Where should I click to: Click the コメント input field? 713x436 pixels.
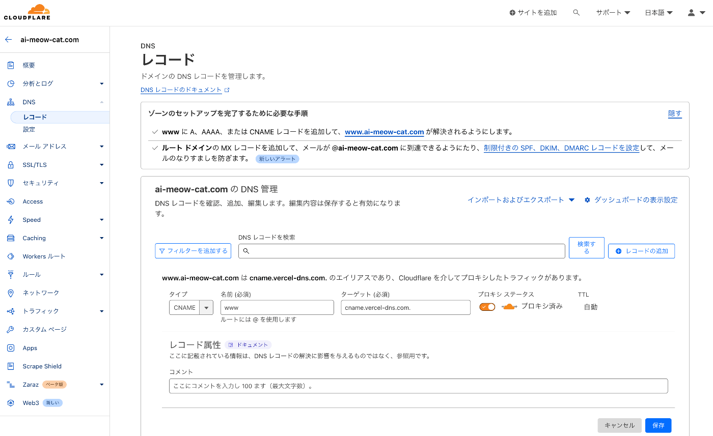(418, 386)
